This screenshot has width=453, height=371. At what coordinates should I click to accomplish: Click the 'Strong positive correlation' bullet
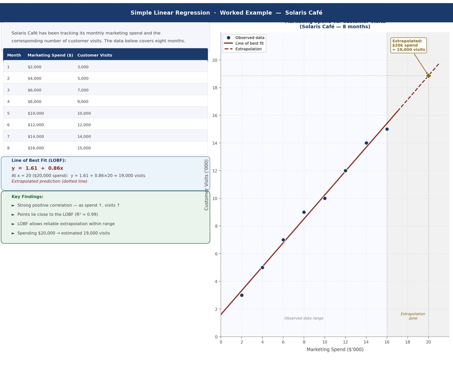65,205
